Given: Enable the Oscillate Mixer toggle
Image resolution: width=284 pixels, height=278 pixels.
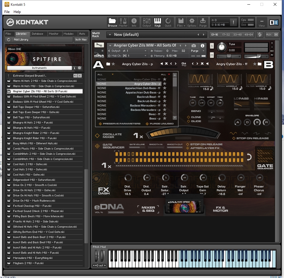Looking at the screenshot, I should (x=97, y=135).
